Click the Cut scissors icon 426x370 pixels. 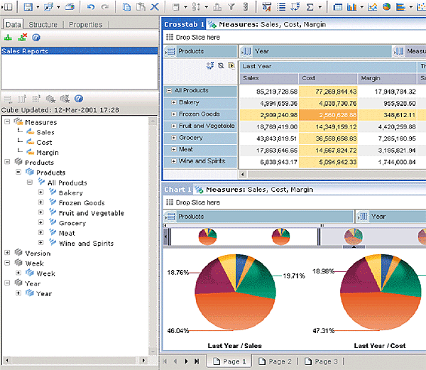[155, 6]
